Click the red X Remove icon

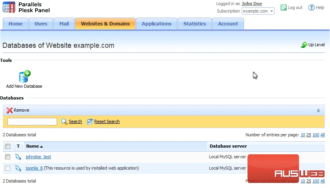pyautogui.click(x=9, y=110)
